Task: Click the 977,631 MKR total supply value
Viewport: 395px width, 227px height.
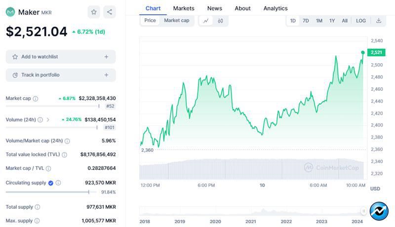Action: tap(101, 207)
